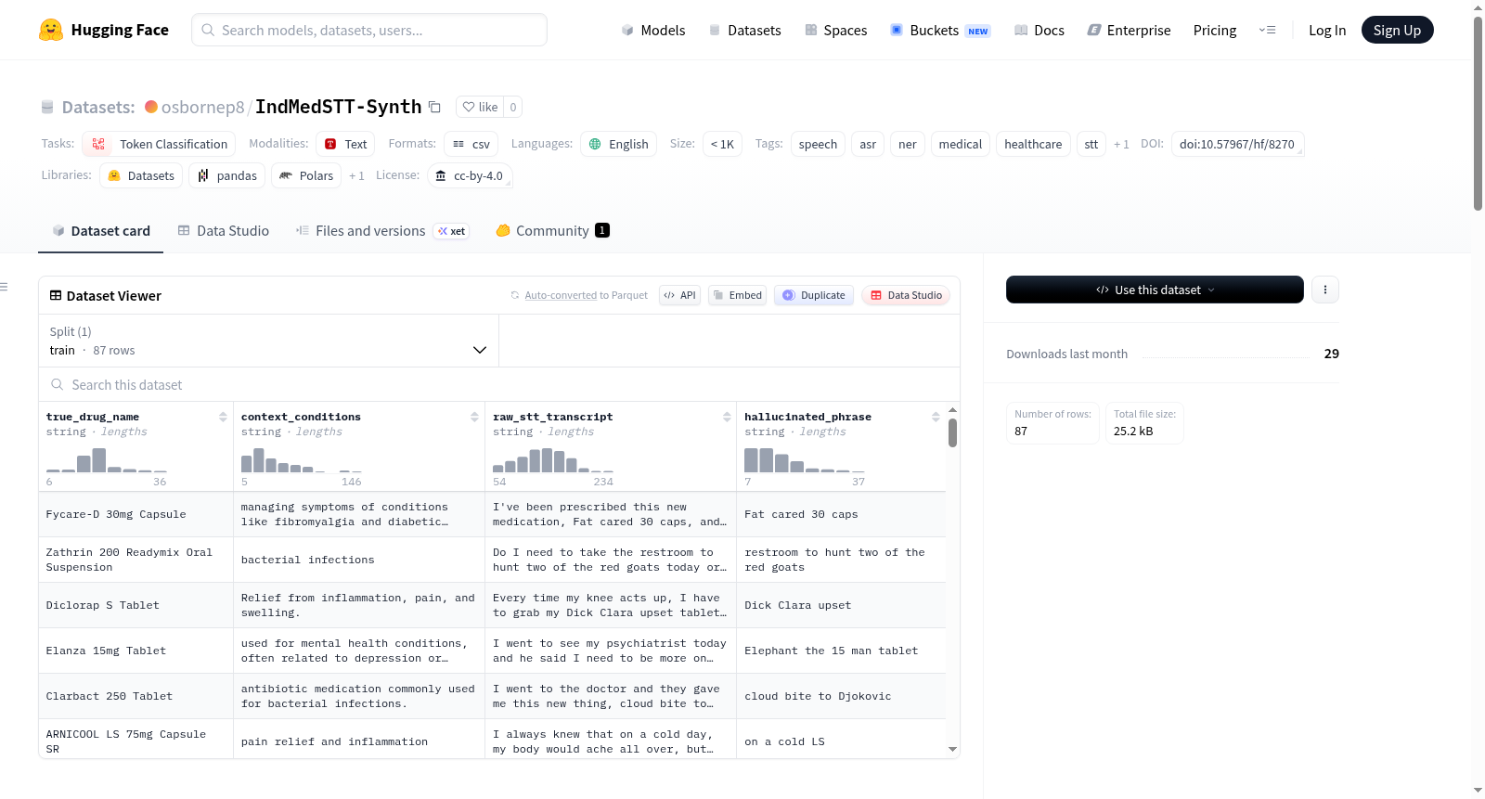This screenshot has width=1485, height=799.
Task: Click the page vertical scrollbar thumb
Action: click(1478, 113)
